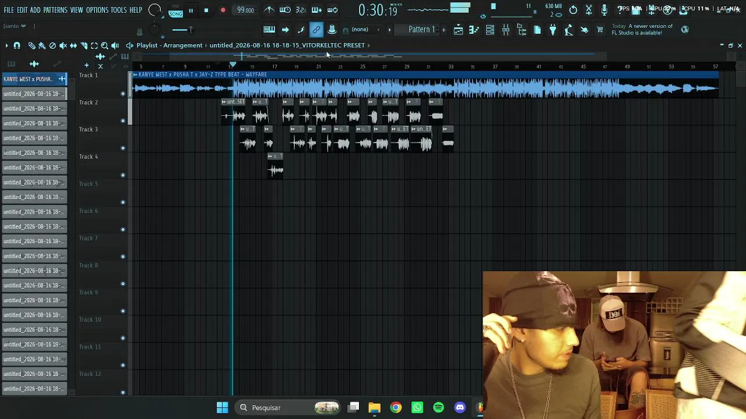Select the Paint brush tool in playlist
Image resolution: width=746 pixels, height=419 pixels.
(42, 45)
